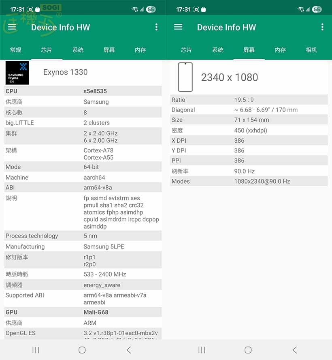The height and width of the screenshot is (360, 332).
Task: Select the 系统 tab on the right screen
Action: coord(218,50)
